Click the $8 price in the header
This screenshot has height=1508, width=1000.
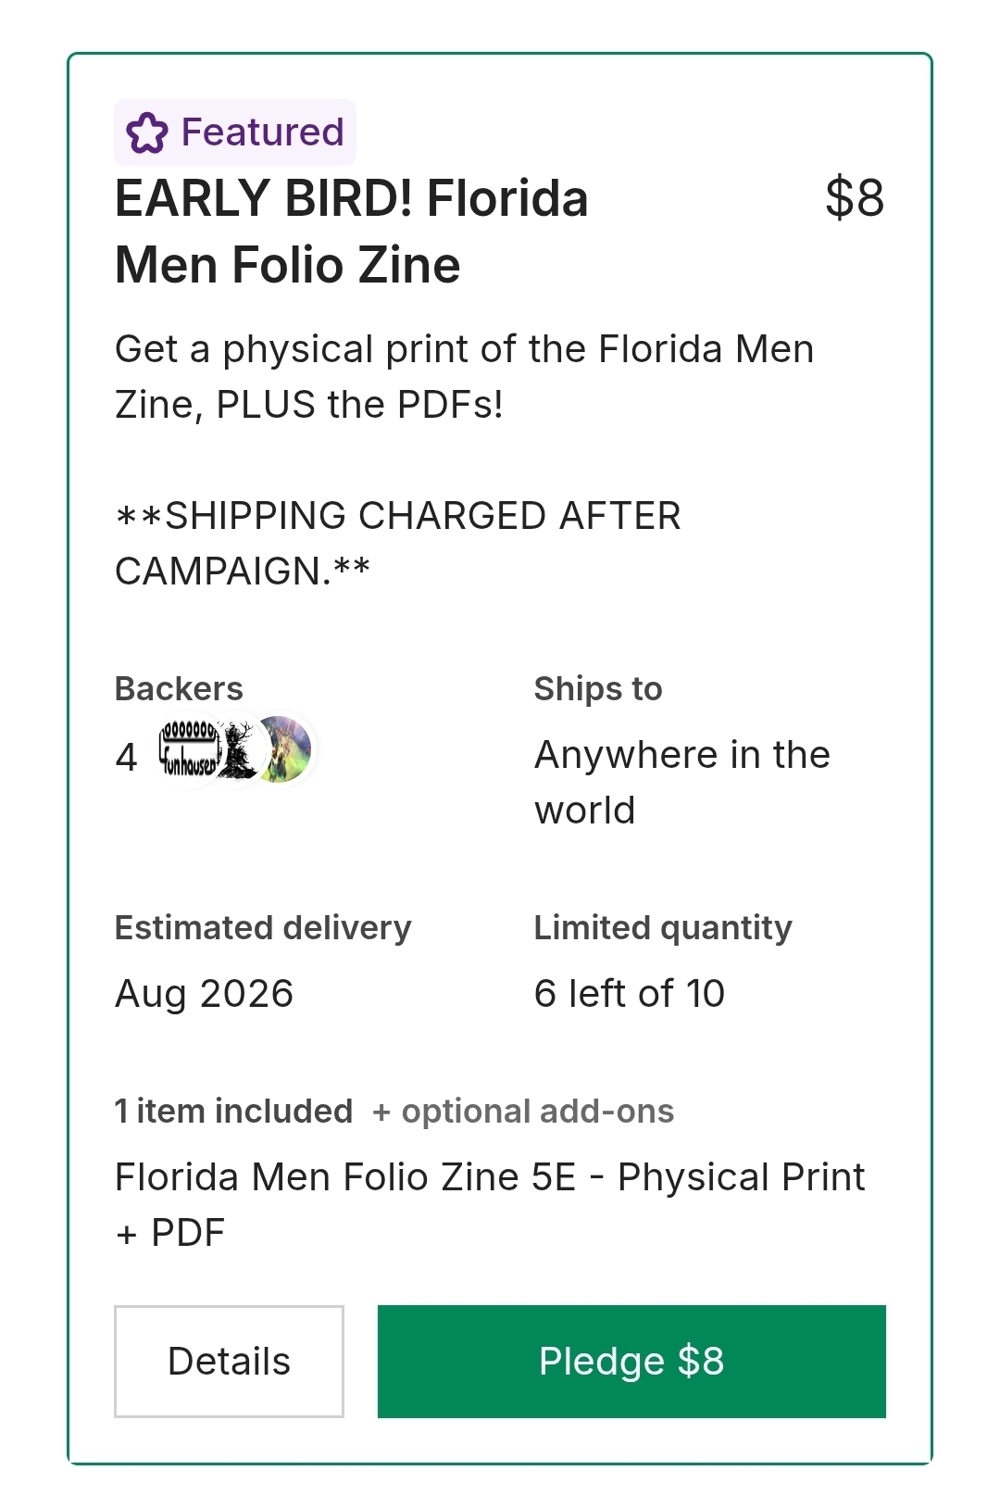point(854,198)
